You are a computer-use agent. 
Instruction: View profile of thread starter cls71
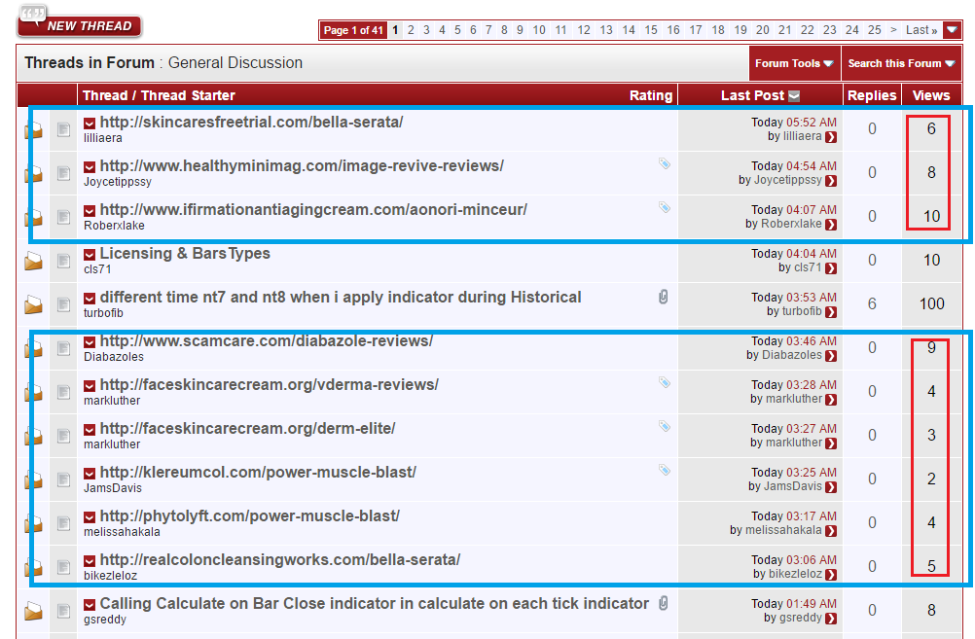(97, 269)
